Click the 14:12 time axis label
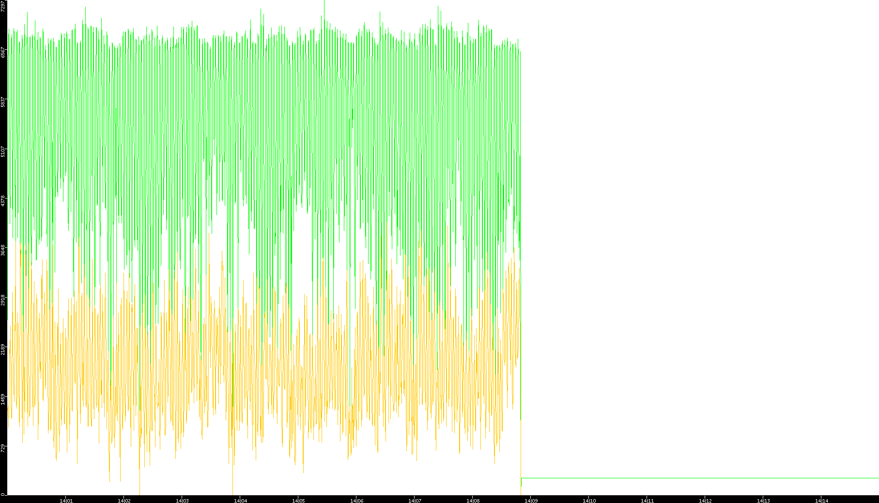 [x=705, y=500]
